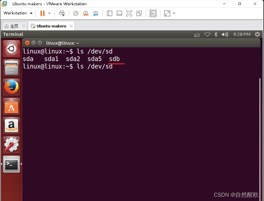The height and width of the screenshot is (201, 264).
Task: Expand the power options dropdown arrow beside Pause
Action: coord(49,13)
